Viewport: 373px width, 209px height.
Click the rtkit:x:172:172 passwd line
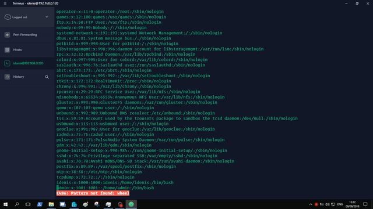coord(114,81)
